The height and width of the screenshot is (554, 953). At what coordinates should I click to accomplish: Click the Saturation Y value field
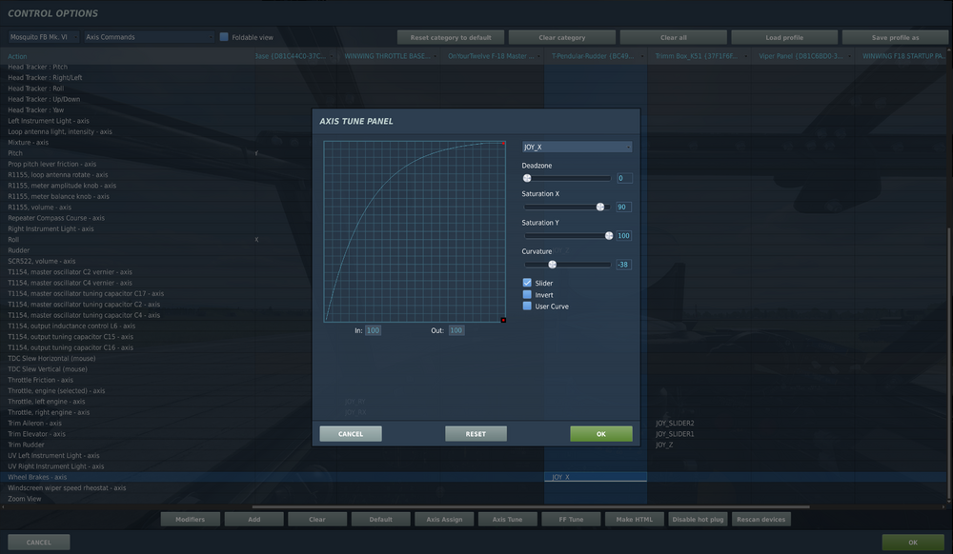tap(623, 235)
